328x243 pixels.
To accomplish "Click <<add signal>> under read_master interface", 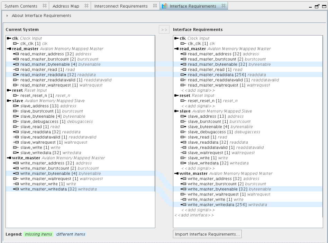I will pos(198,90).
